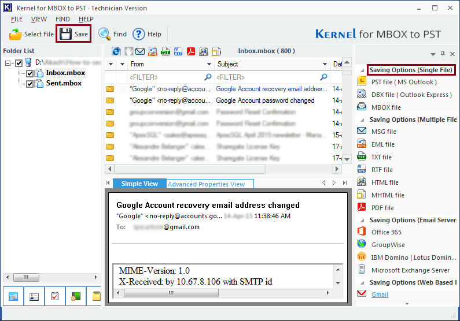
Task: Collapse the root D: folder tree node
Action: [8, 63]
